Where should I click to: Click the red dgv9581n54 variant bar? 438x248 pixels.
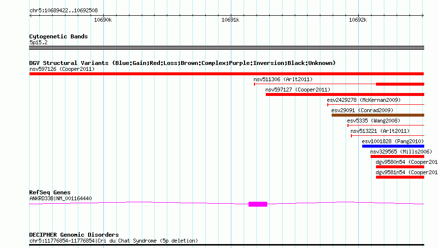coord(400,177)
